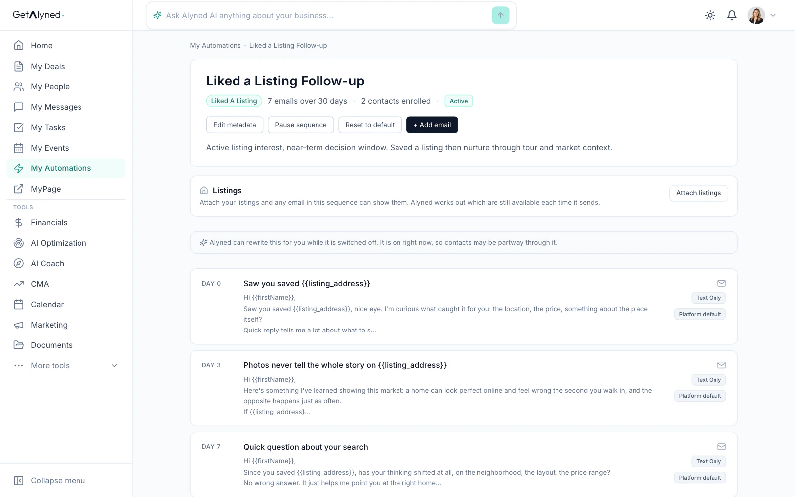Pause the email sequence
This screenshot has width=795, height=497.
(301, 125)
